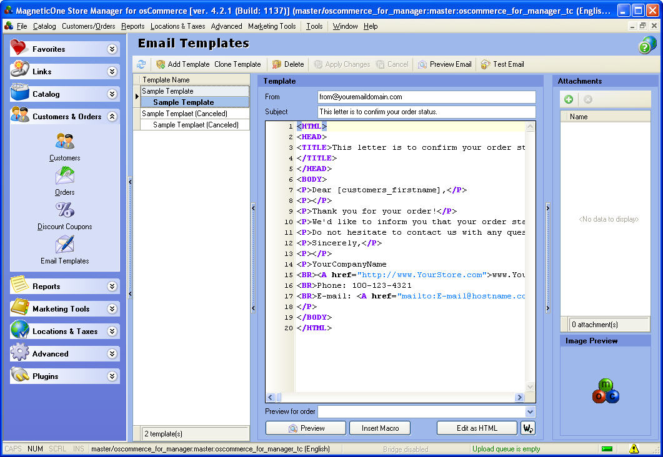663x457 pixels.
Task: Open the Preview for order dropdown
Action: (x=530, y=411)
